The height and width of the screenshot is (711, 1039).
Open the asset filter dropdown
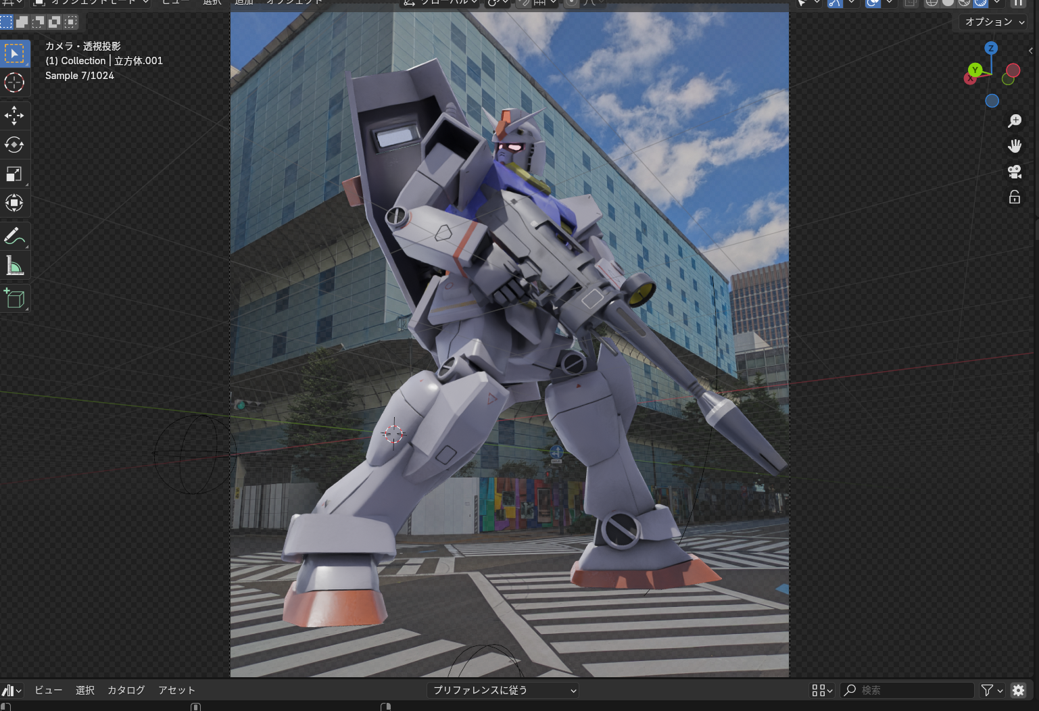tap(992, 690)
